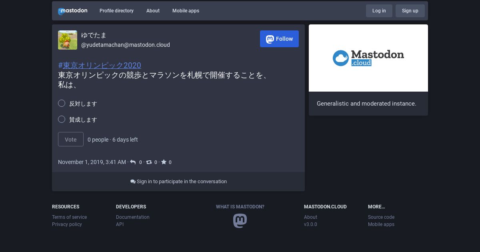Screen dimensions: 480x252
Task: Click the 'What is Mastodon?' heading
Action: point(240,207)
